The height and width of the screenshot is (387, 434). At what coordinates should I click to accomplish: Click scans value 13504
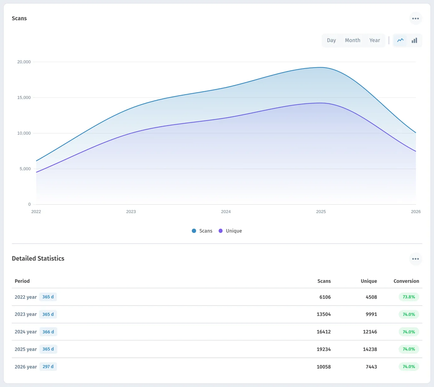[324, 314]
